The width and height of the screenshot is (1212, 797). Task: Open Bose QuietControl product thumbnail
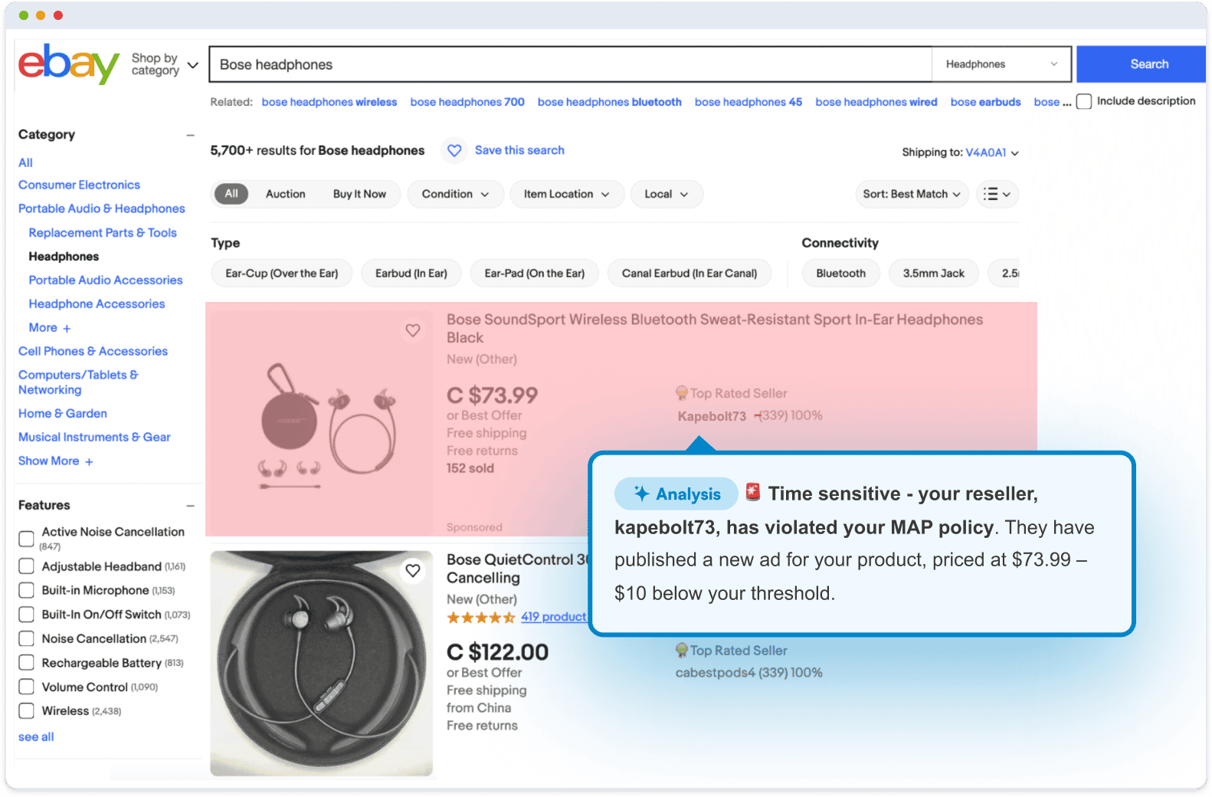pyautogui.click(x=322, y=663)
